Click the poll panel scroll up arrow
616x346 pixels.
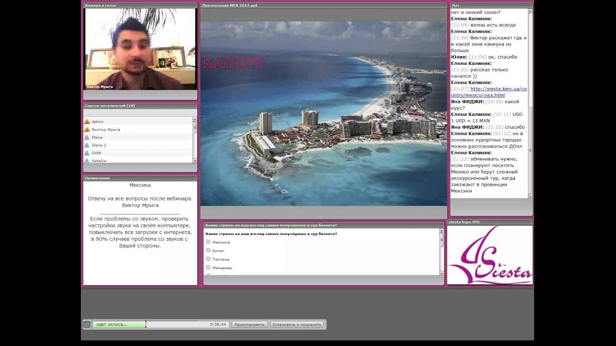pos(442,231)
